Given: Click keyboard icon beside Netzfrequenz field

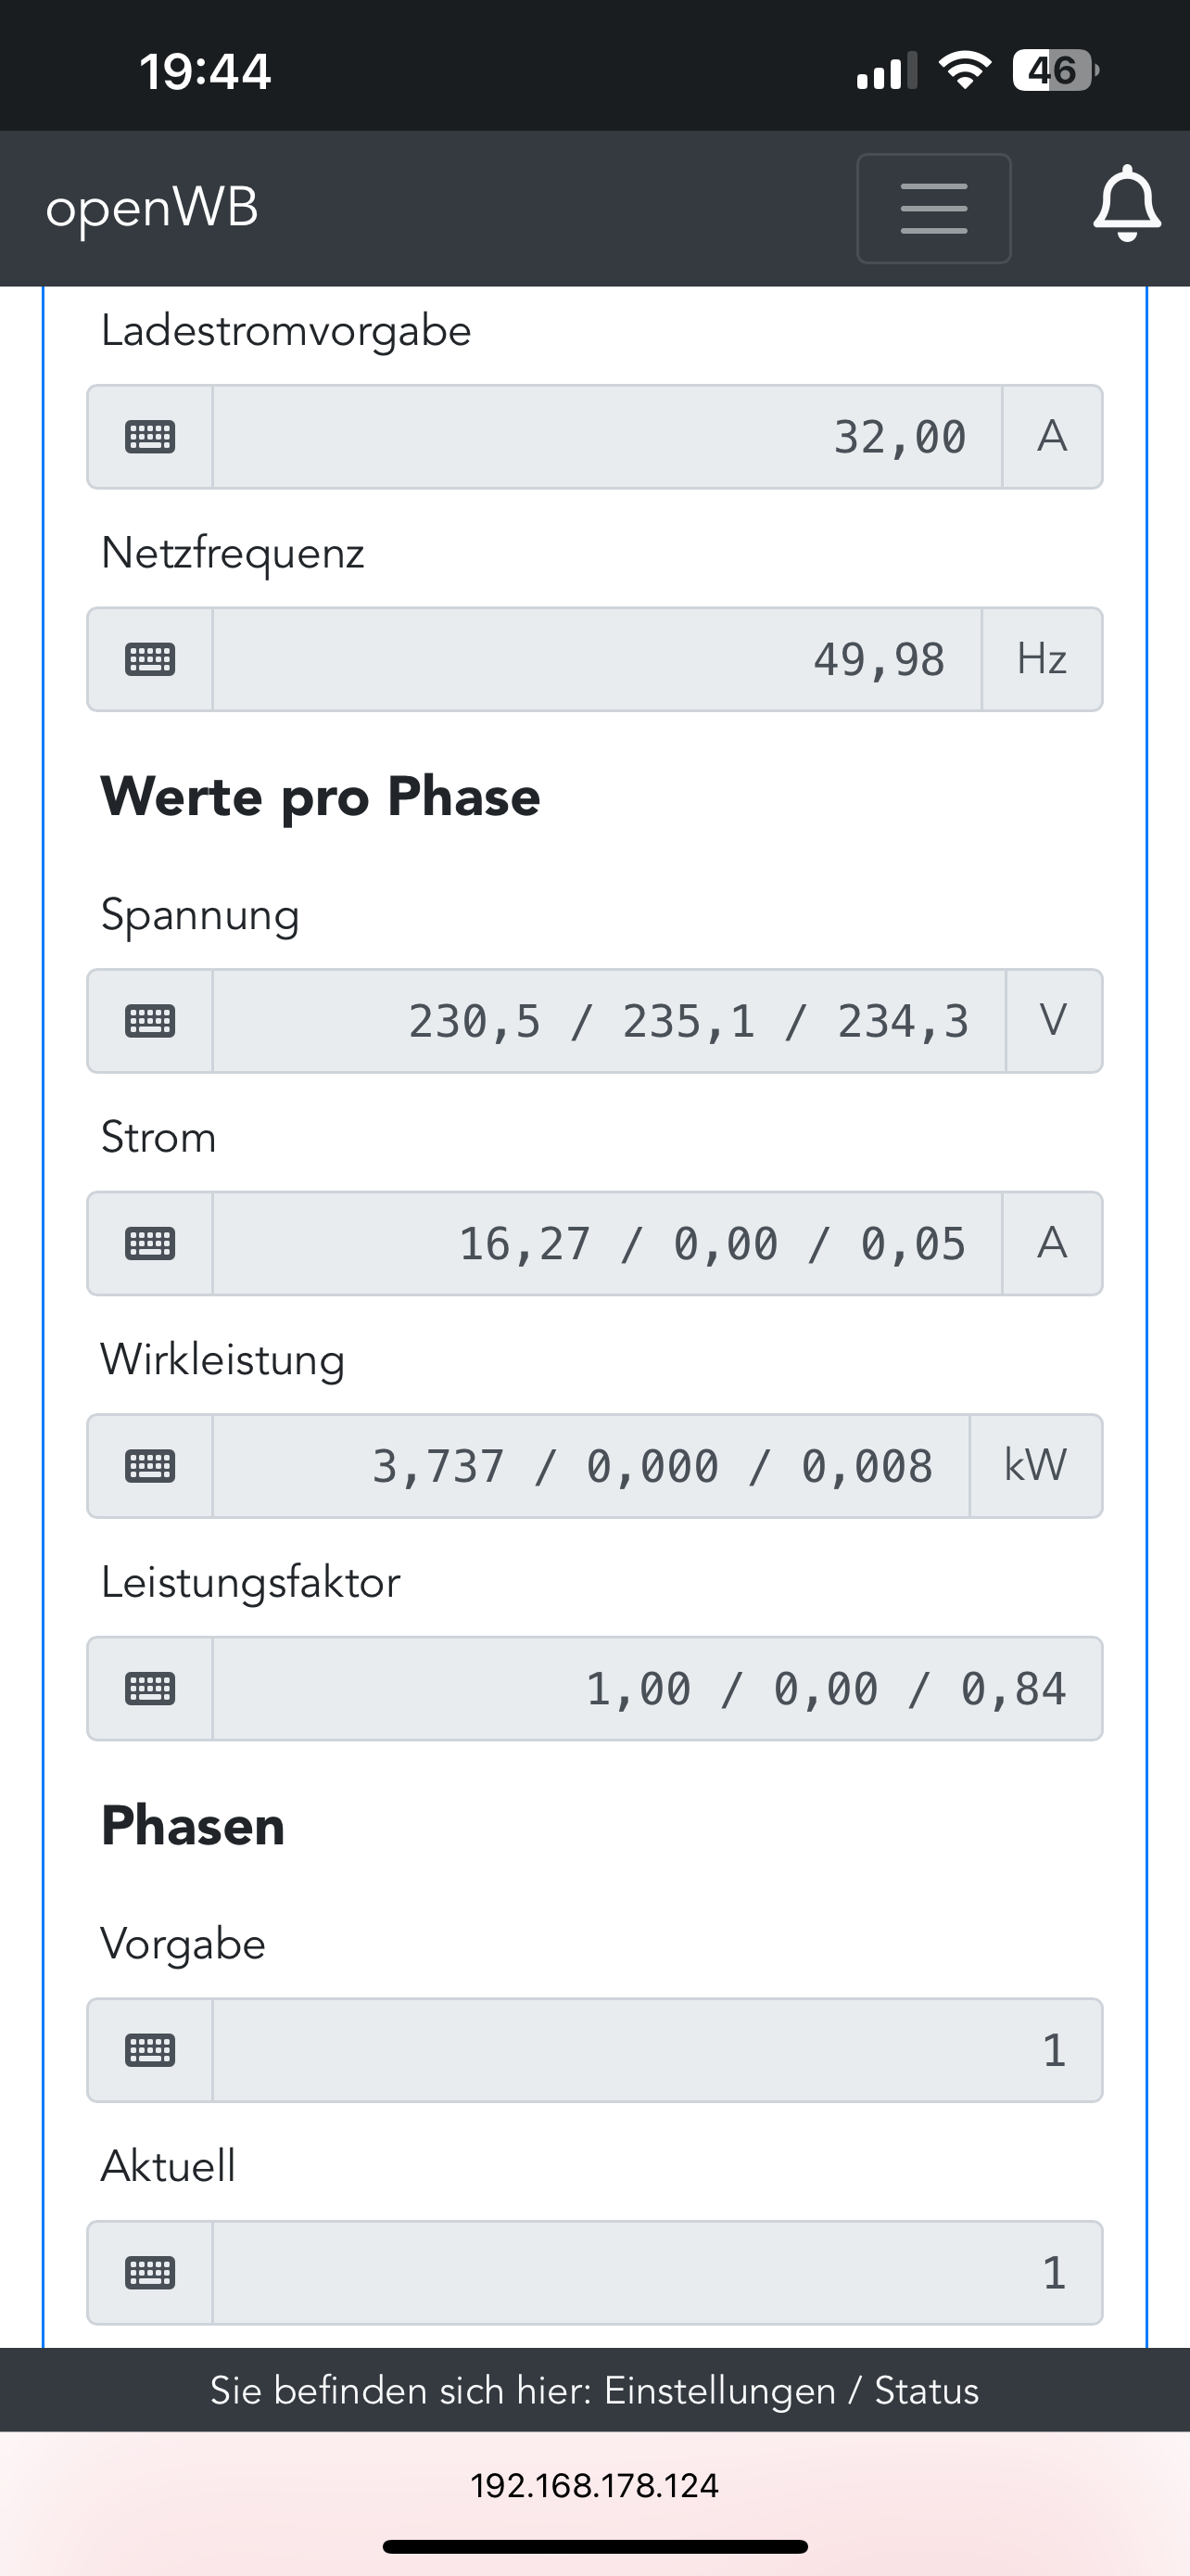Looking at the screenshot, I should point(150,659).
